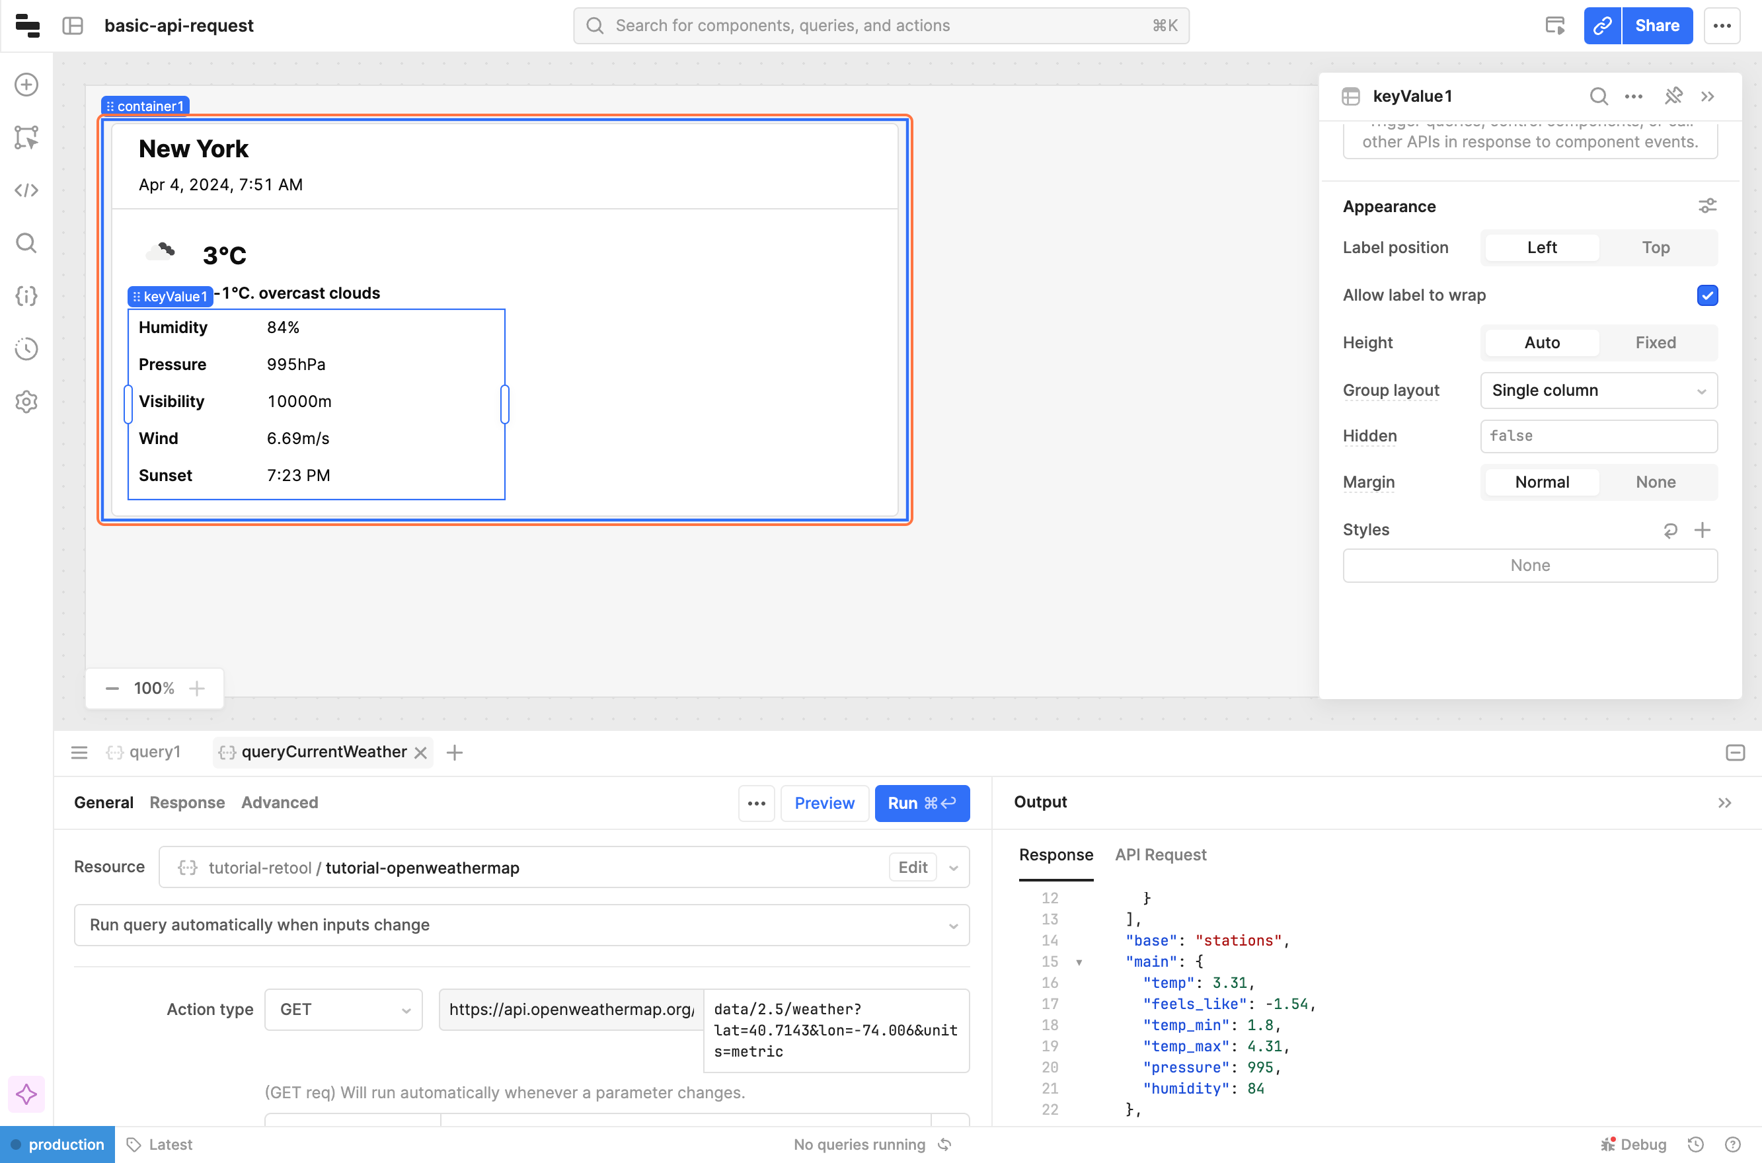Set Margin to None
The width and height of the screenshot is (1762, 1163).
click(x=1655, y=482)
